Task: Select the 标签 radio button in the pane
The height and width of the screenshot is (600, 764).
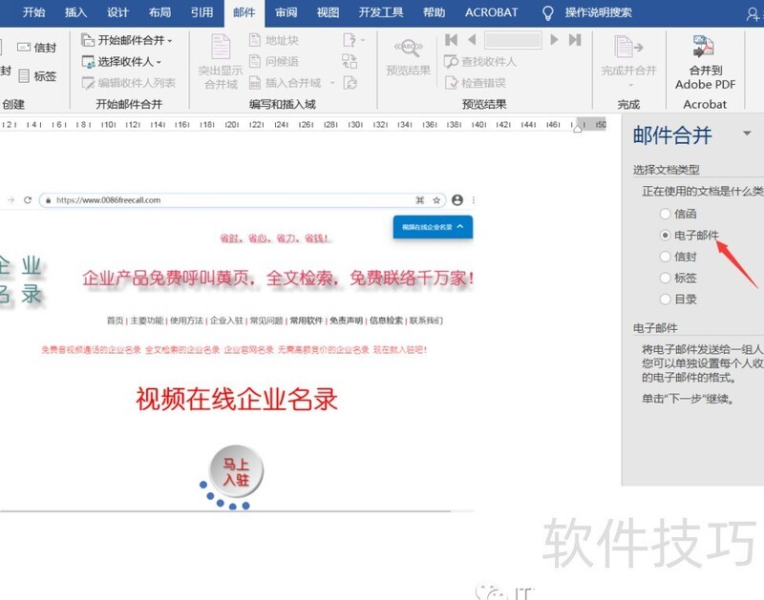Action: click(666, 277)
